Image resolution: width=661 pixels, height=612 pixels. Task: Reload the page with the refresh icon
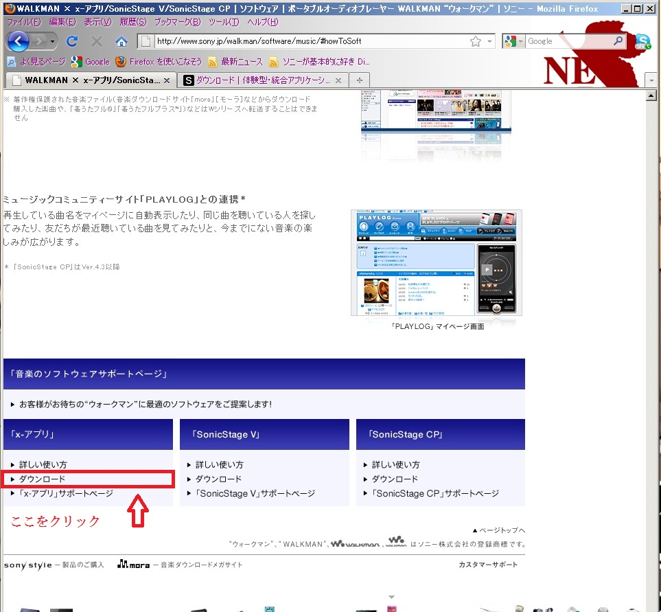(x=72, y=41)
